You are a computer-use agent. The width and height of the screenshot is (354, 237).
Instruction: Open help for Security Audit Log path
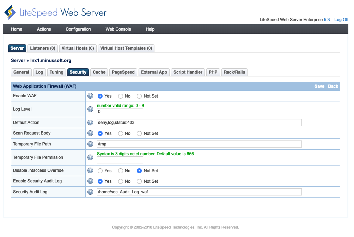point(90,192)
